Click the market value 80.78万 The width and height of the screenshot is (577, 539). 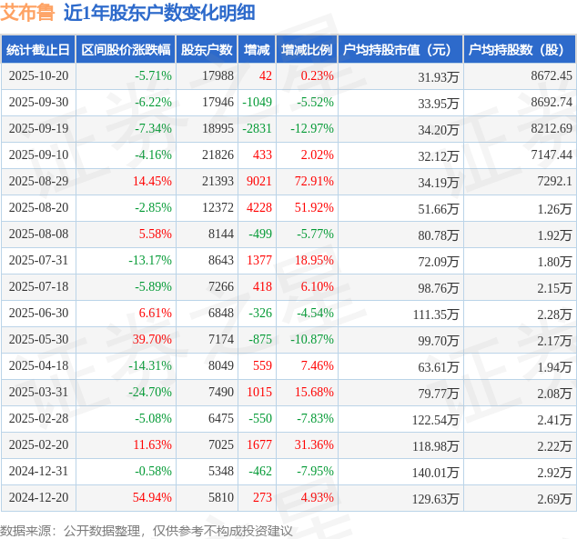point(439,235)
